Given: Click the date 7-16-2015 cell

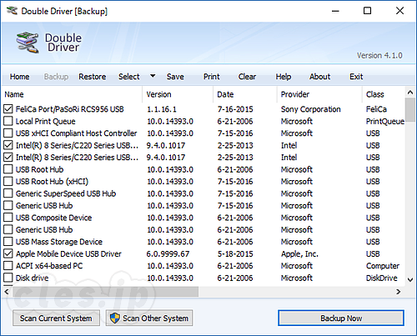Looking at the screenshot, I should coord(235,109).
